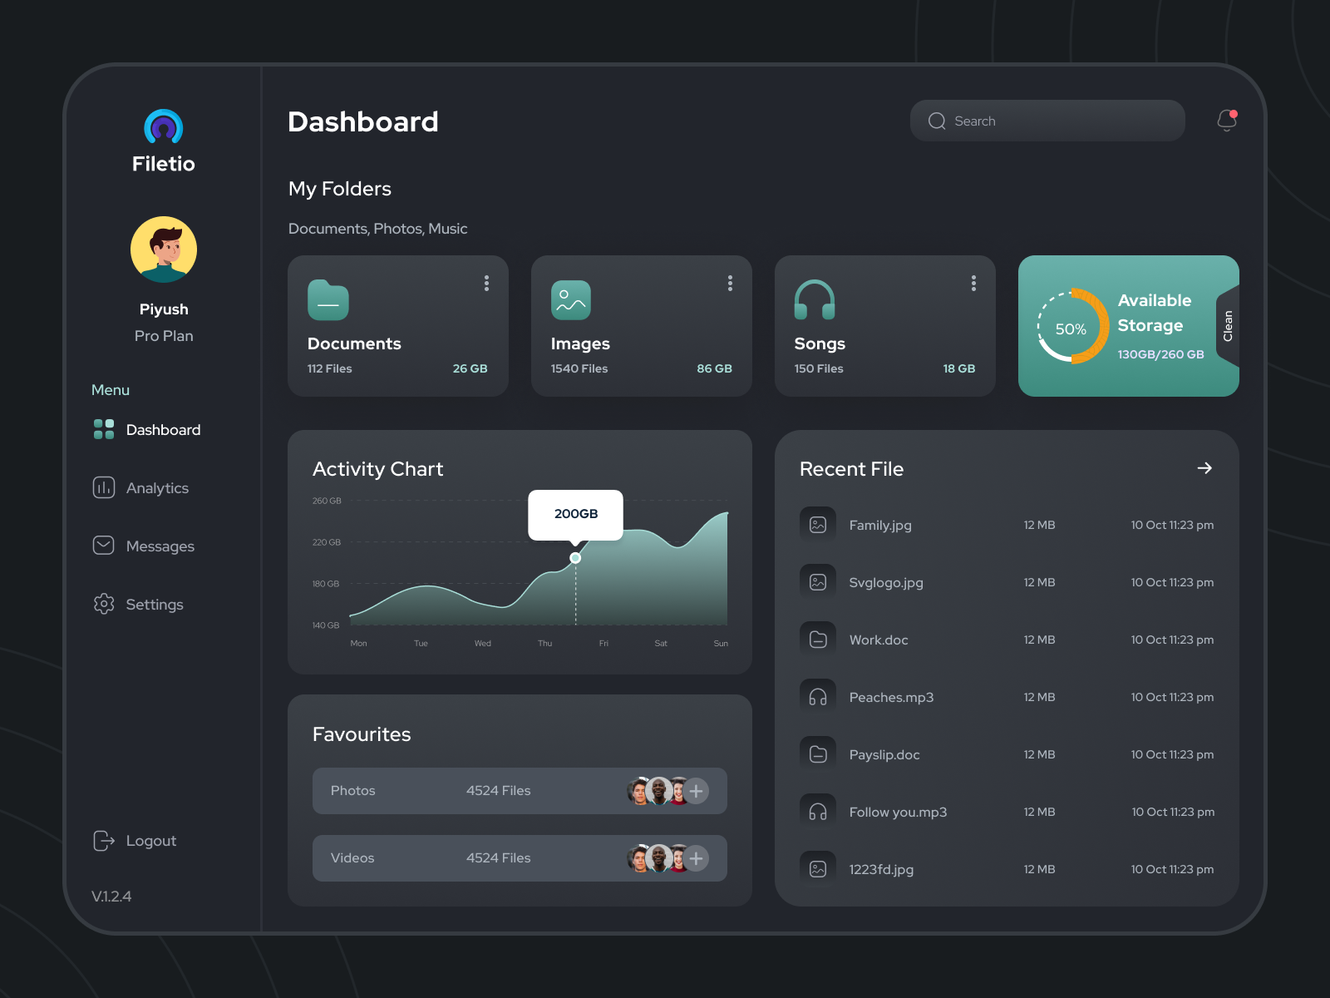
Task: Click the Analytics bar chart icon
Action: [104, 487]
